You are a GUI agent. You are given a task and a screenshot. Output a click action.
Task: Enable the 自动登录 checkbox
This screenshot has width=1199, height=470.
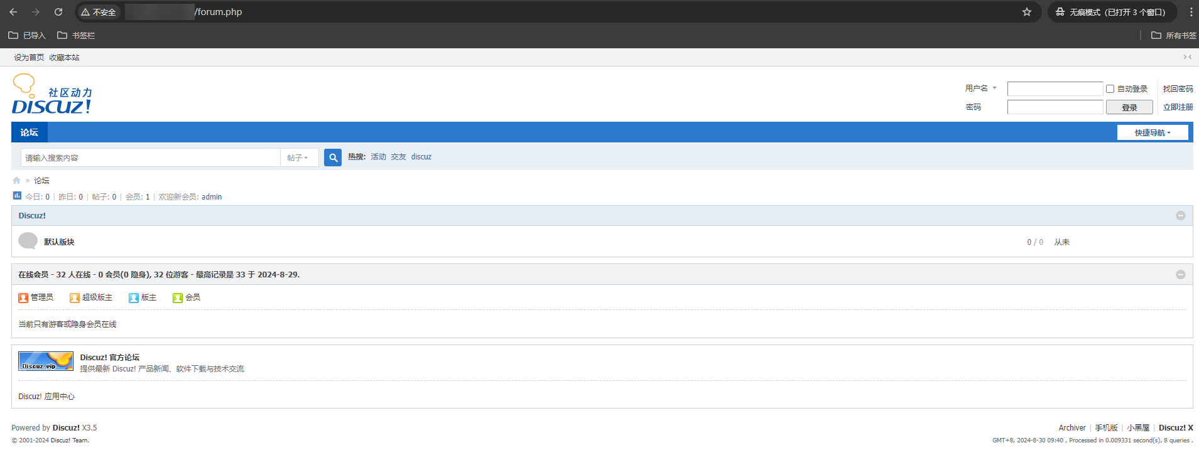1110,89
